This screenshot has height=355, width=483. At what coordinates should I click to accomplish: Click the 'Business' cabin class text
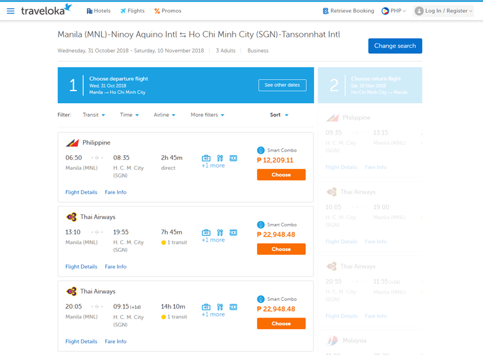258,51
